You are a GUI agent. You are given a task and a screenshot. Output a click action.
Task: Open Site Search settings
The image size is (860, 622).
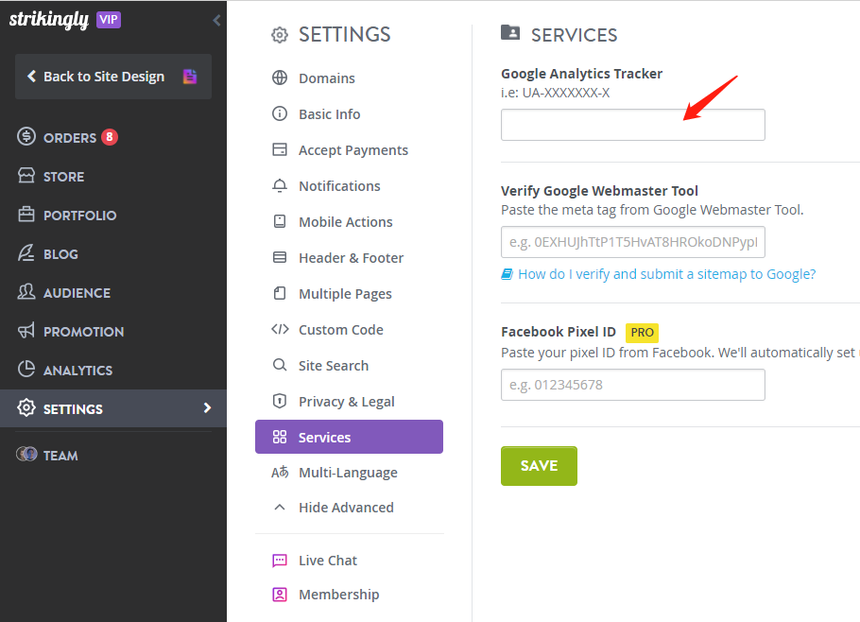(333, 366)
